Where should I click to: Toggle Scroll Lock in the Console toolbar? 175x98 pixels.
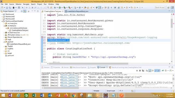pyautogui.click(x=150, y=71)
